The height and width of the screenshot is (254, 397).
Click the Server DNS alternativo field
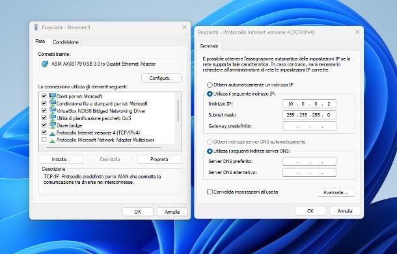pos(309,172)
